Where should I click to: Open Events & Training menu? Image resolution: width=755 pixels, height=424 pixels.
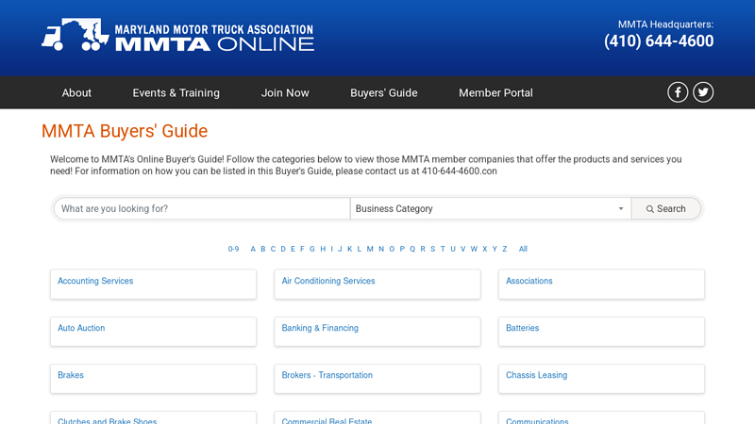coord(176,92)
